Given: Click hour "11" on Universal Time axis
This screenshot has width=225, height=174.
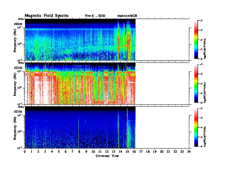Looking at the screenshot, I should (100, 152).
